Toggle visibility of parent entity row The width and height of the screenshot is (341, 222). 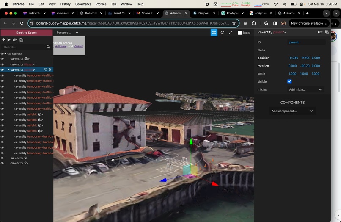pos(2,70)
